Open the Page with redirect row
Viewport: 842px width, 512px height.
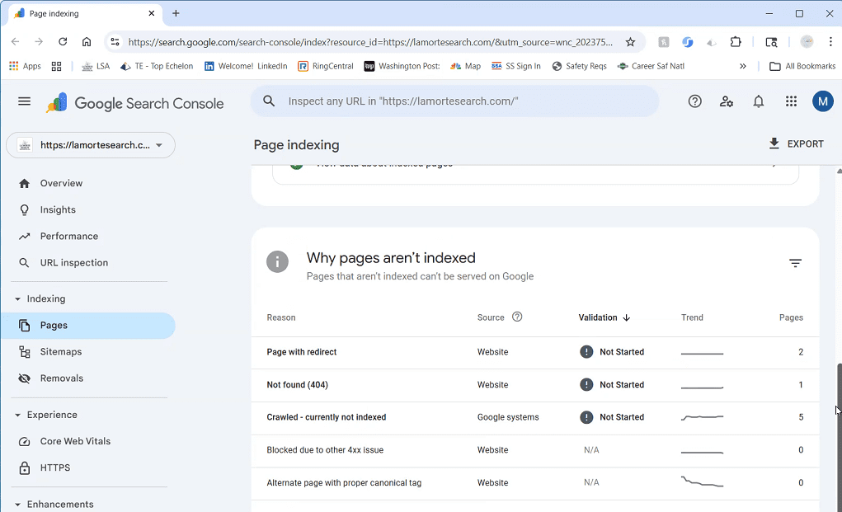point(535,353)
